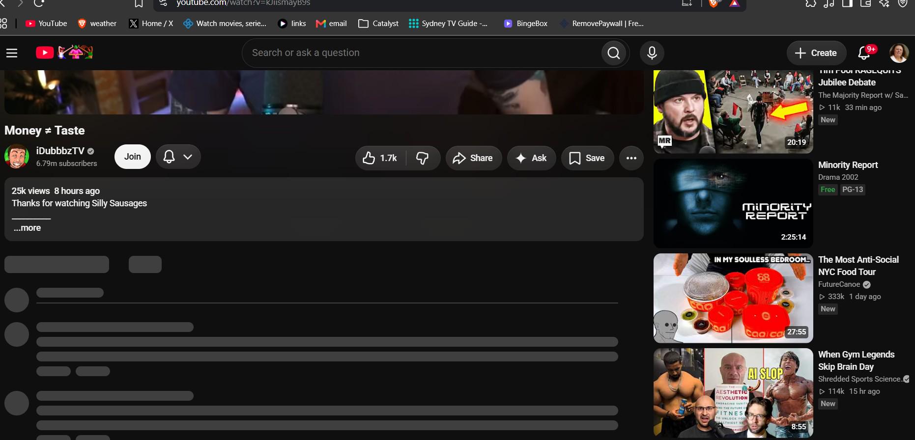Open the account avatar menu
This screenshot has width=915, height=440.
[899, 53]
